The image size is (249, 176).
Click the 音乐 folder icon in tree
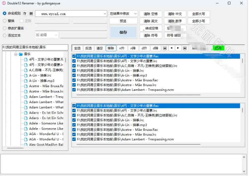[21, 54]
